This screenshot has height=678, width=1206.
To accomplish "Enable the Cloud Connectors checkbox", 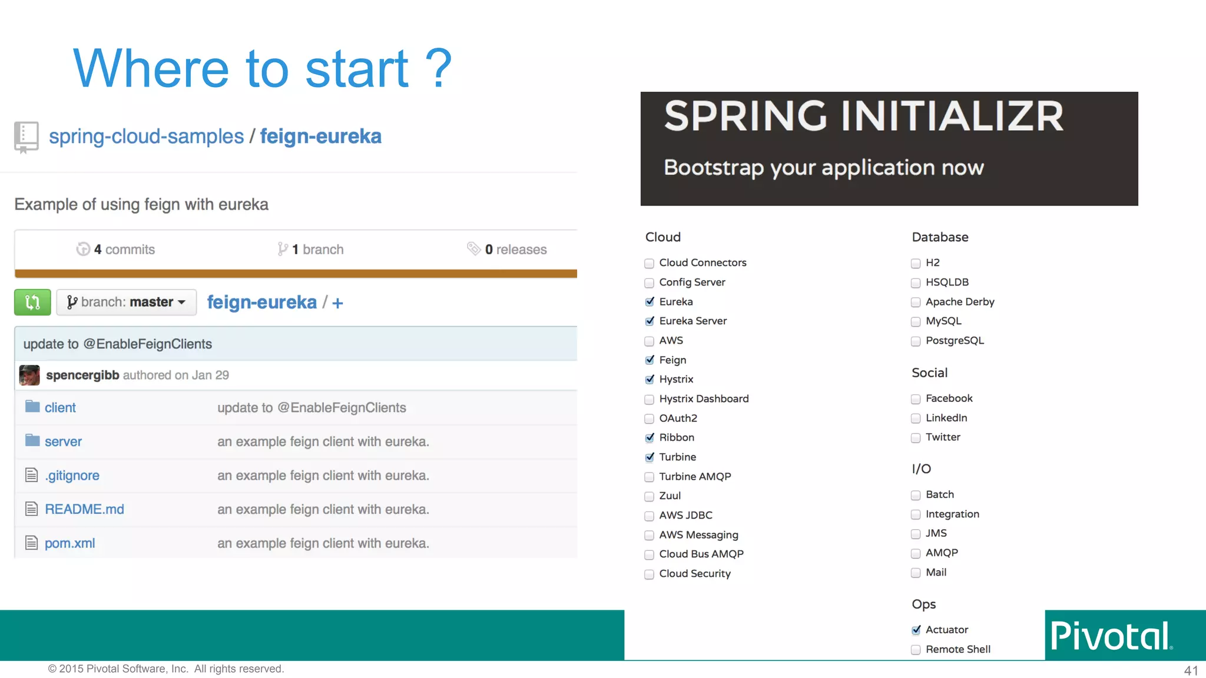I will pos(649,263).
